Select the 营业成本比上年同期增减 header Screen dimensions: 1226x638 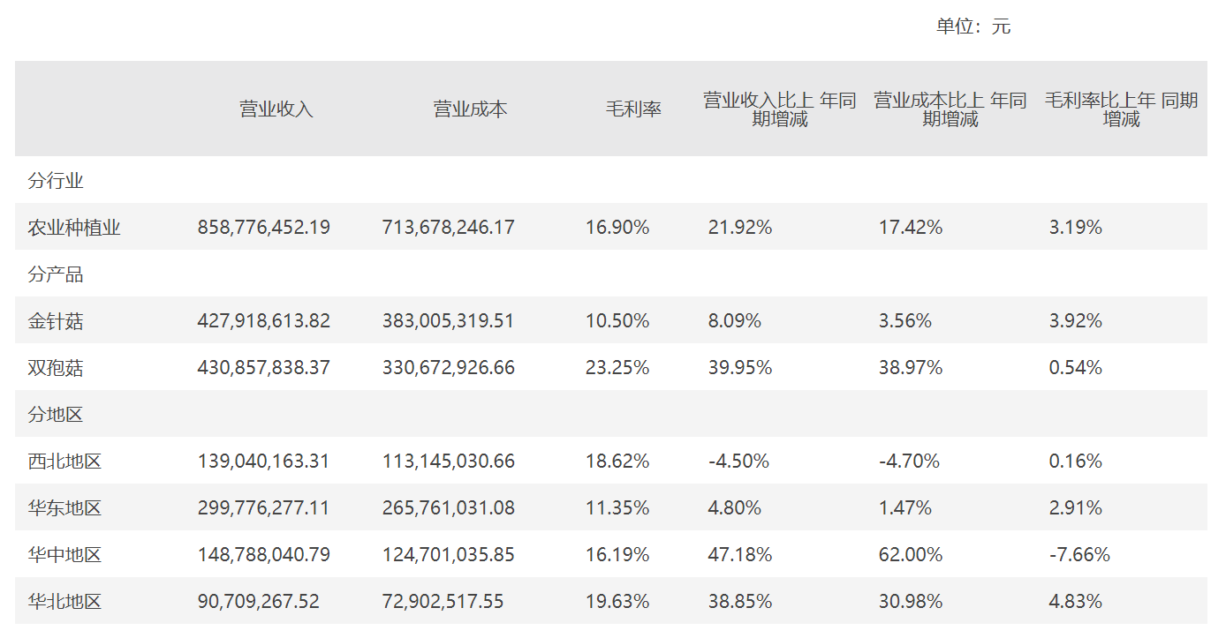coord(950,109)
